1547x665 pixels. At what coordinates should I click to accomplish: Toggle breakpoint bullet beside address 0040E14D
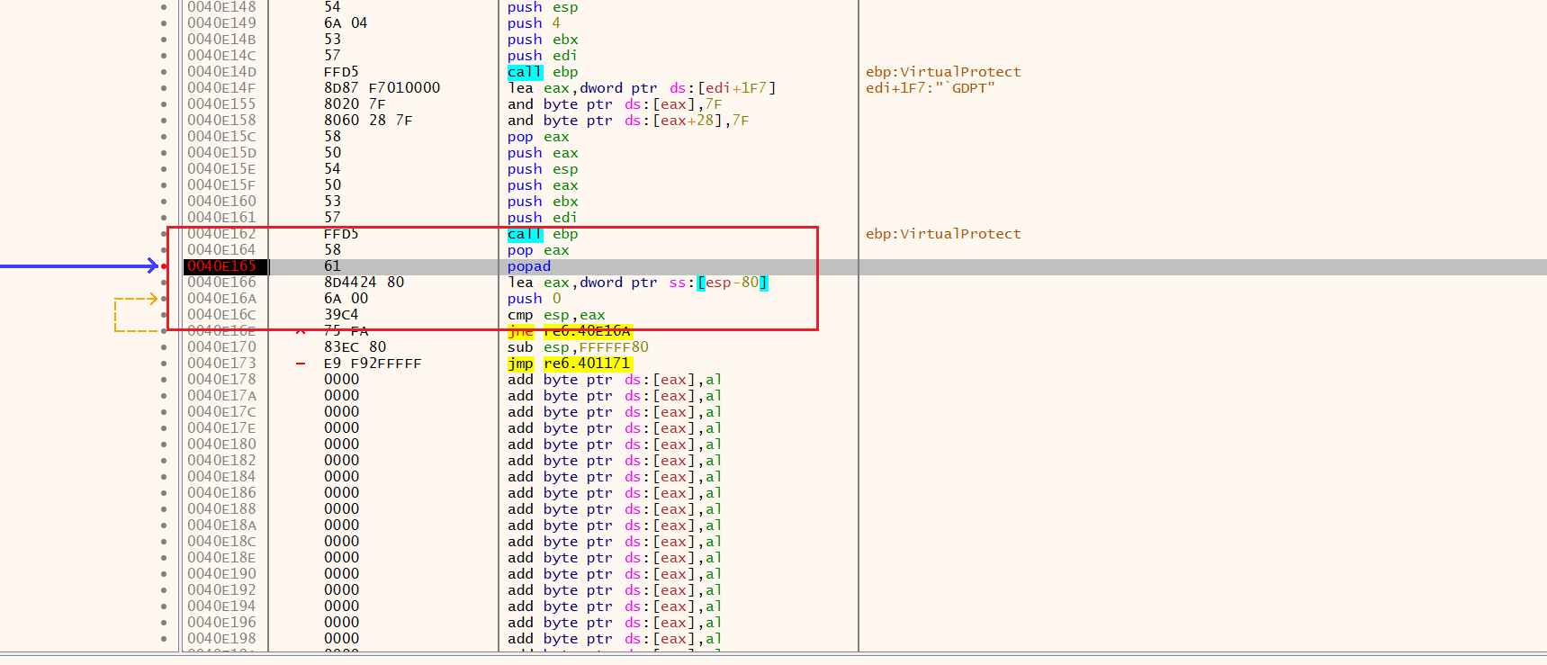click(x=164, y=72)
